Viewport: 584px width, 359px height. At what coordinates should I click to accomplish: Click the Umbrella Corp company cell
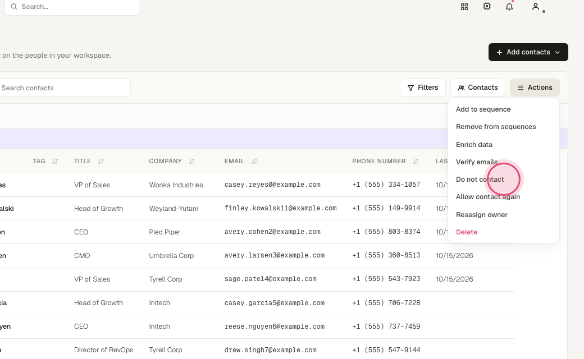tap(171, 256)
